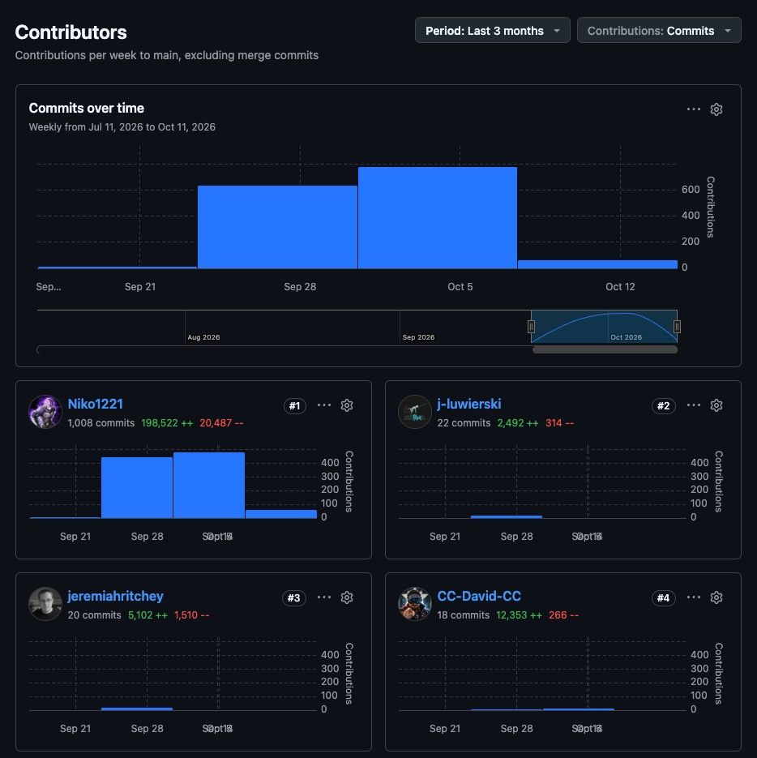Open three-dot menu on jeremiahritchey's card
This screenshot has height=758, width=757.
pos(324,597)
